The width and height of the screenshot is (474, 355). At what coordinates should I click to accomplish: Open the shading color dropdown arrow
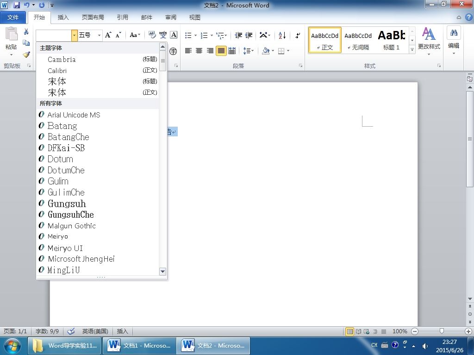click(x=273, y=51)
